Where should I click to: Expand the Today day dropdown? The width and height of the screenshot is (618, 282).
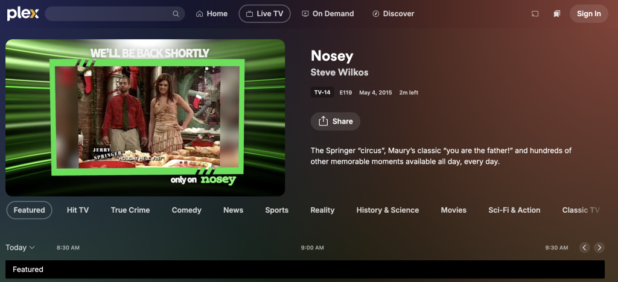20,248
